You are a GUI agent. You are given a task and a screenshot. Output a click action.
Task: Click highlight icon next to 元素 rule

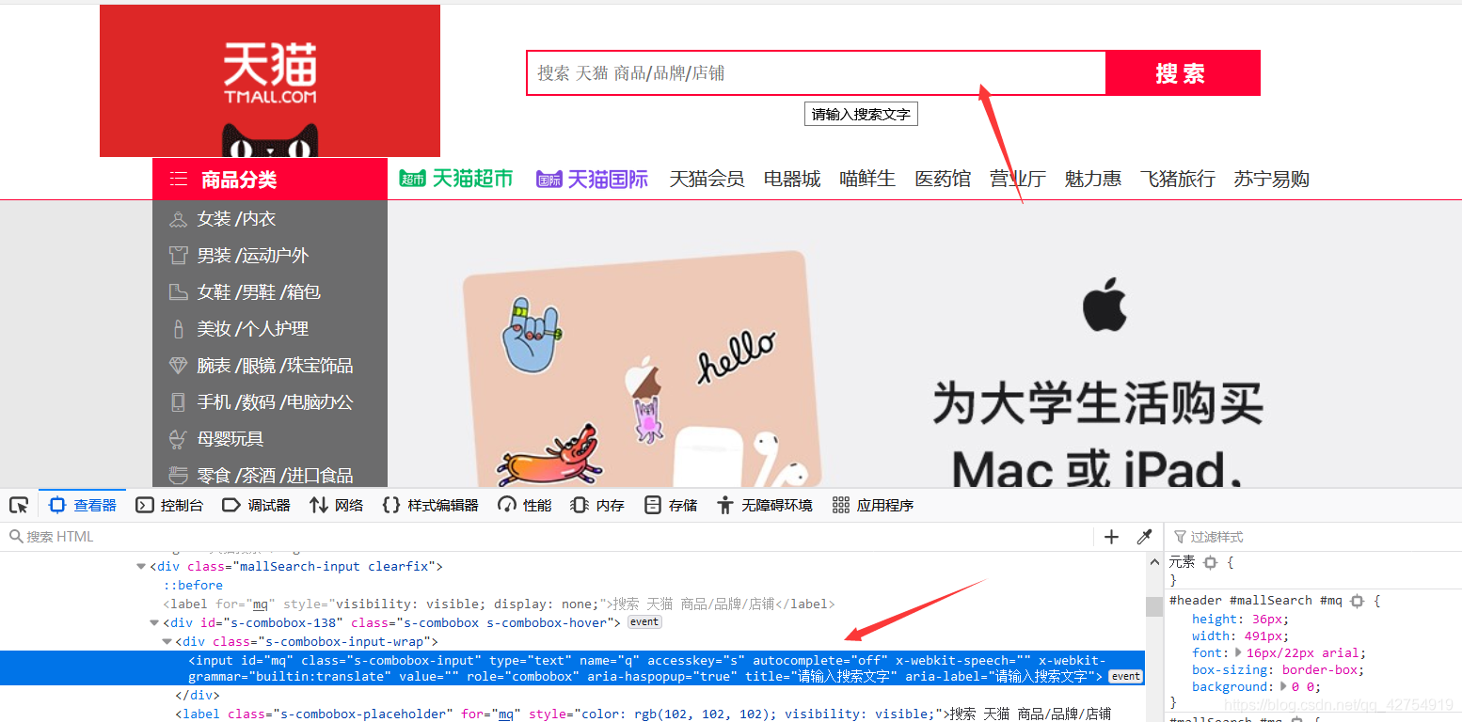1210,562
